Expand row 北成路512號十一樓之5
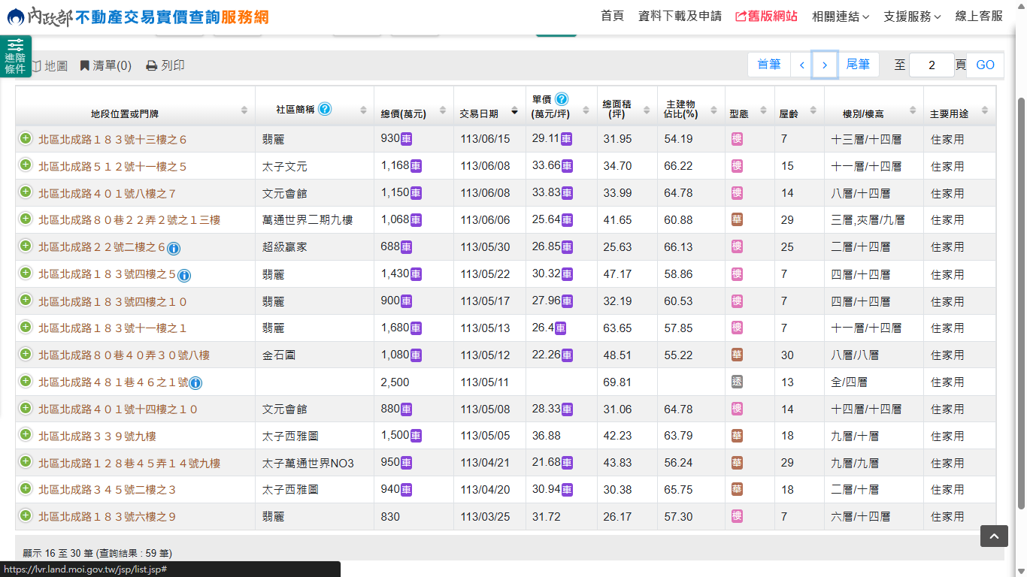 coord(26,165)
